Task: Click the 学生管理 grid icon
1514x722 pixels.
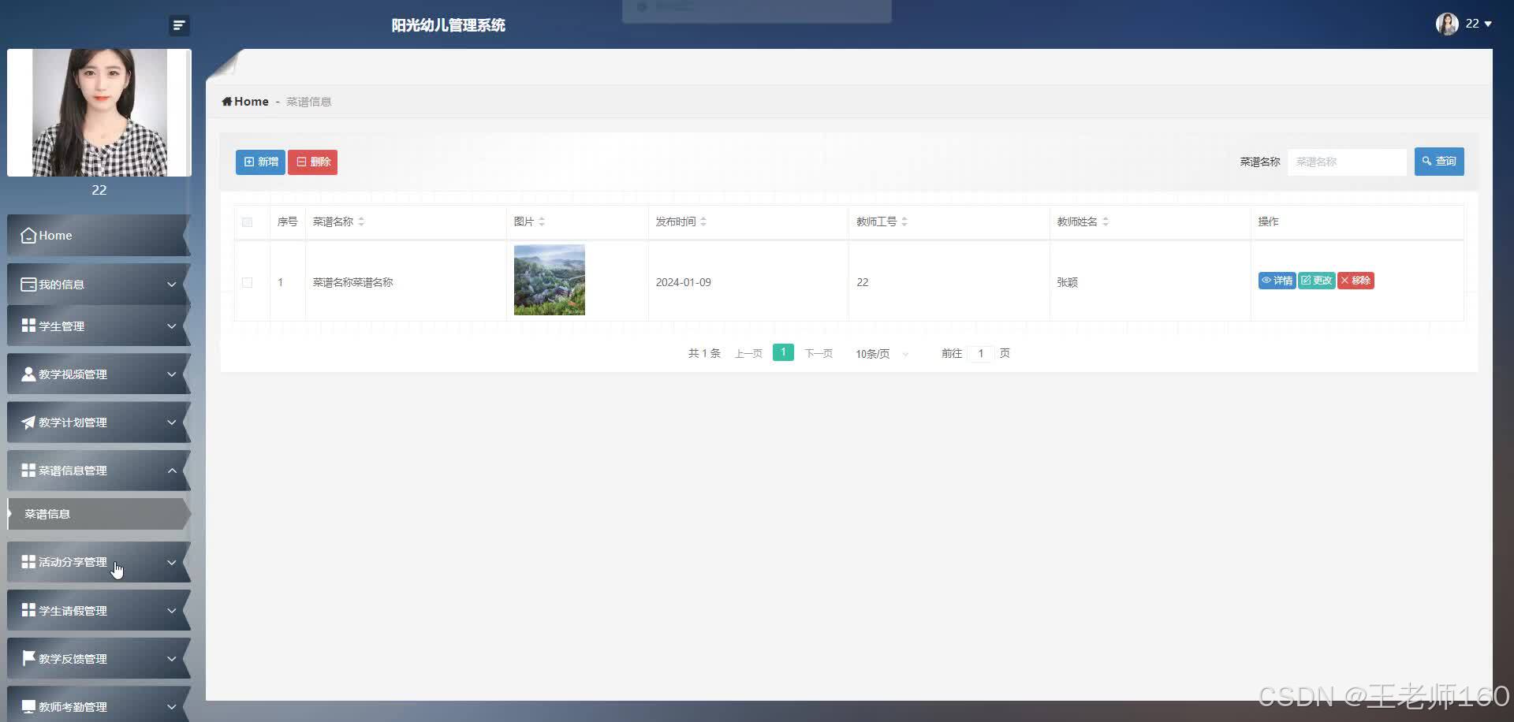Action: click(28, 326)
